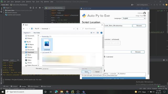Open the Problems tool window tab

(14, 86)
